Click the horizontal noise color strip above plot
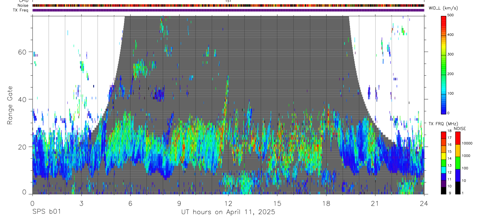This screenshot has width=477, height=220. click(x=228, y=5)
